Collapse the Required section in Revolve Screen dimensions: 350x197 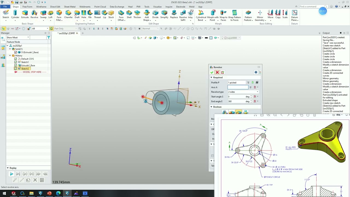pyautogui.click(x=211, y=77)
